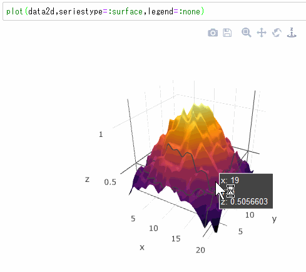
Task: Click the floppy disk save icon
Action: point(227,33)
